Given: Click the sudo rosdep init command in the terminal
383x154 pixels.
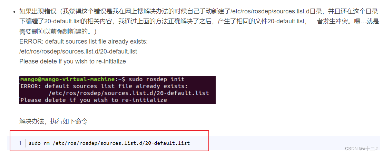Looking at the screenshot, I should click(157, 79).
